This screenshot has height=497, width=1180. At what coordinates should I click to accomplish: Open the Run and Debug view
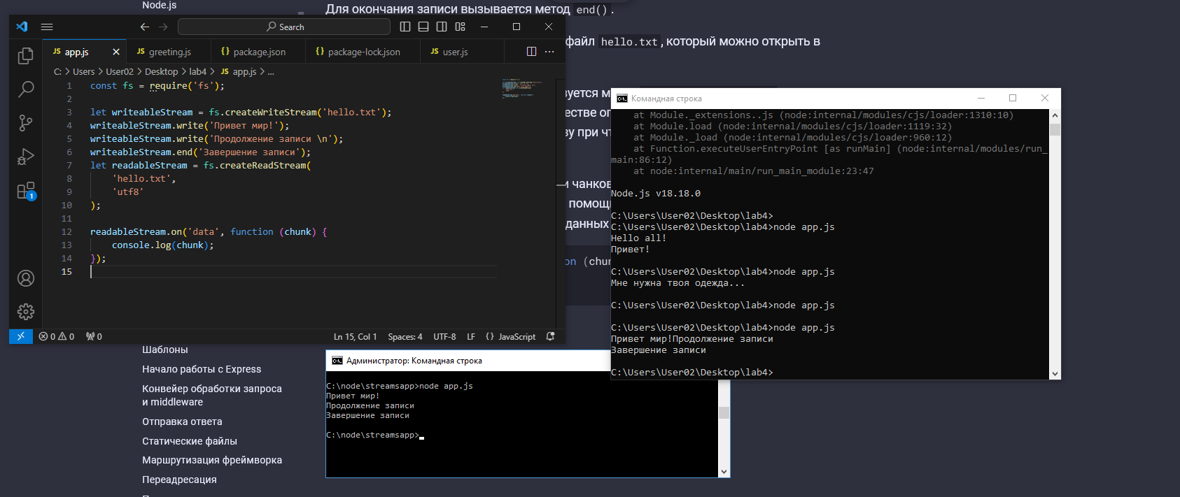[x=26, y=157]
